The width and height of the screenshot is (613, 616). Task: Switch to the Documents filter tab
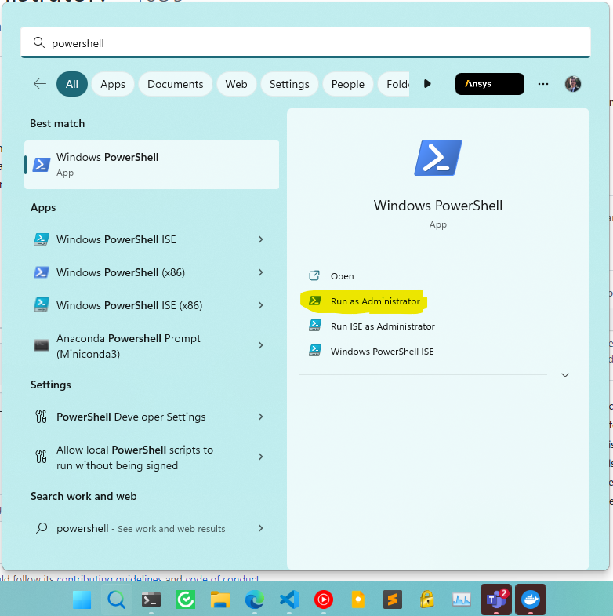(175, 84)
